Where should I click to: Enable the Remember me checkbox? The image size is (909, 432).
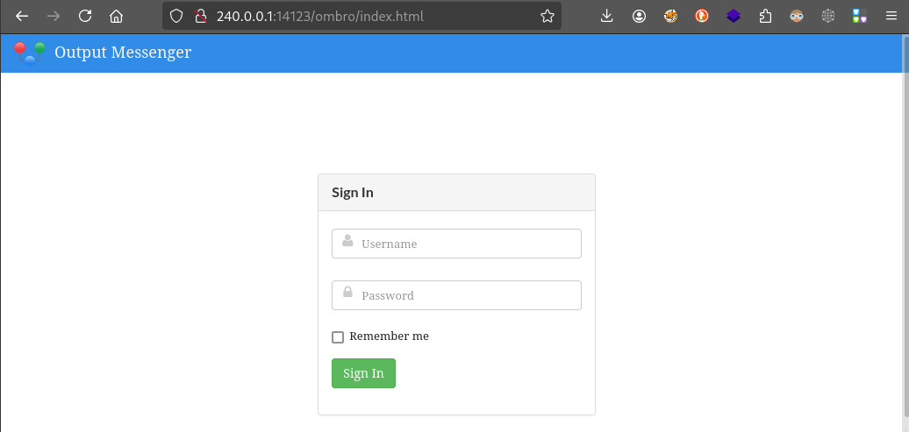point(338,337)
